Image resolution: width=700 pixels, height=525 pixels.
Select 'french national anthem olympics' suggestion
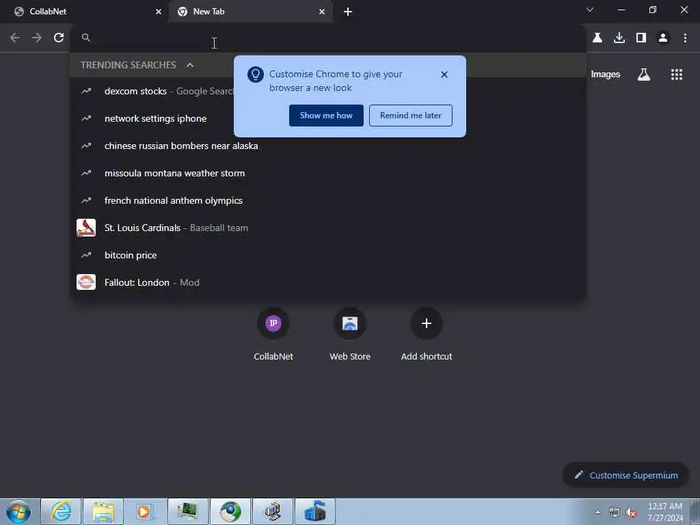[328, 200]
